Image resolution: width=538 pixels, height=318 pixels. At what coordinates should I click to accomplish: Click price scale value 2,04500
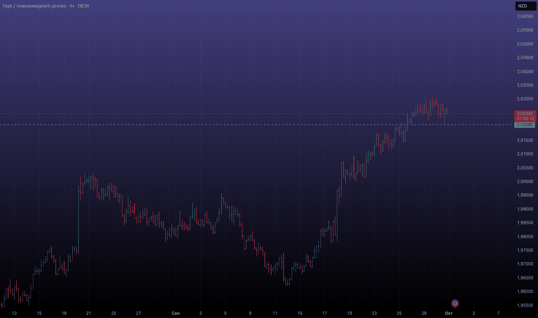(x=525, y=58)
